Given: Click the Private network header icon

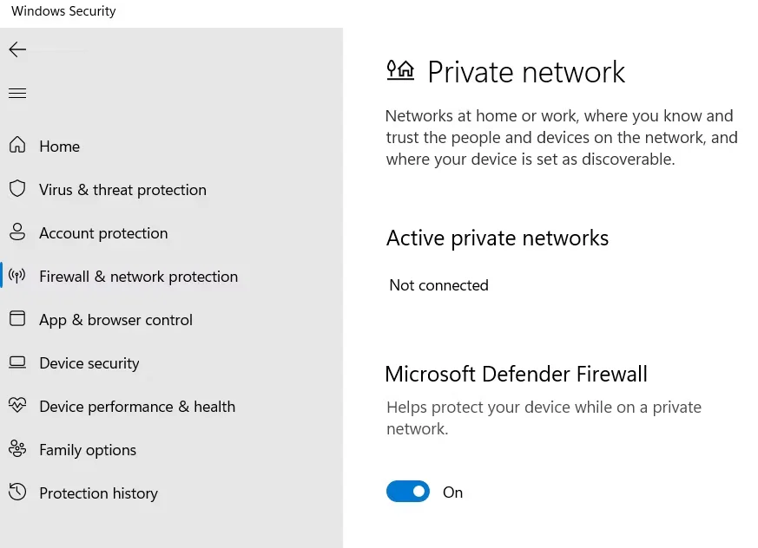Looking at the screenshot, I should pyautogui.click(x=400, y=71).
